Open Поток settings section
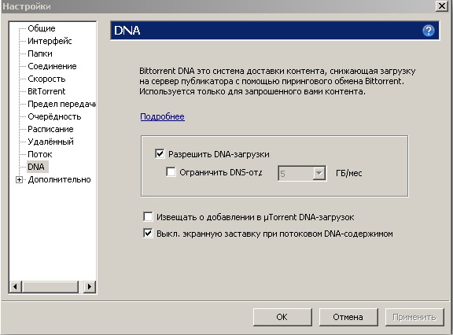The height and width of the screenshot is (335, 453). (40, 154)
